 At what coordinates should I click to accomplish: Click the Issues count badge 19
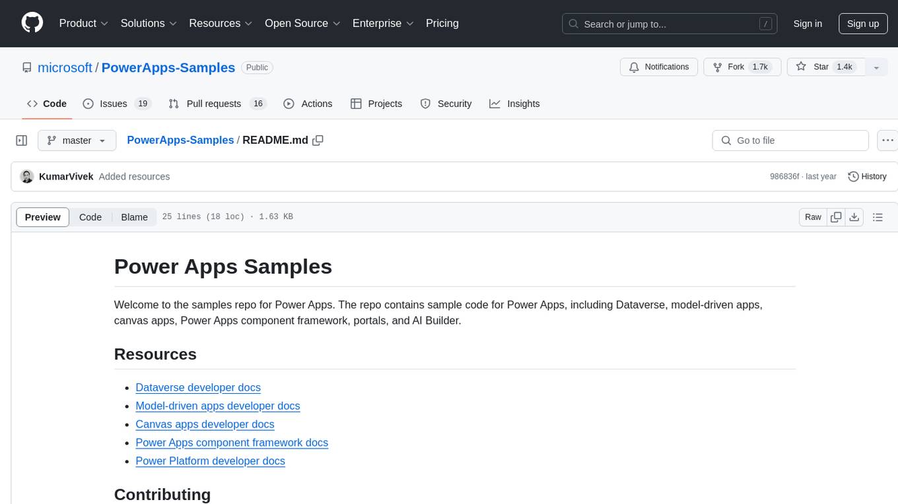(142, 104)
